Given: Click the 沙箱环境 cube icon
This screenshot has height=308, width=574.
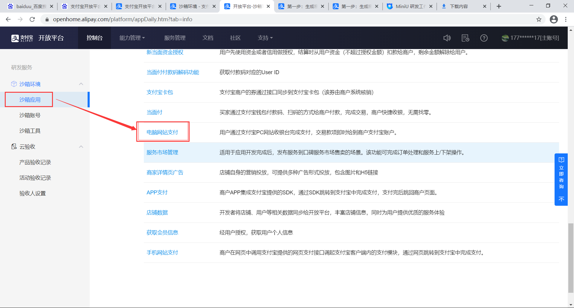Looking at the screenshot, I should click(x=14, y=84).
